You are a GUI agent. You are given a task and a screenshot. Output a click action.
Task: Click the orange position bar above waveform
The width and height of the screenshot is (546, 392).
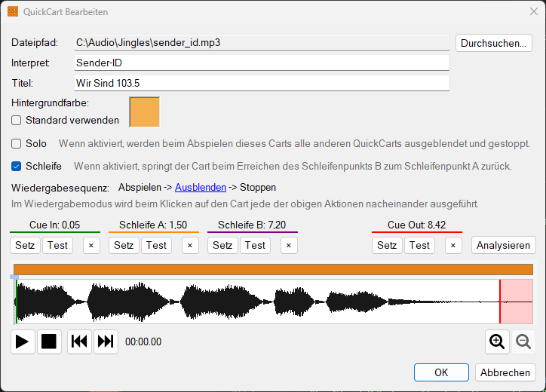click(x=273, y=269)
